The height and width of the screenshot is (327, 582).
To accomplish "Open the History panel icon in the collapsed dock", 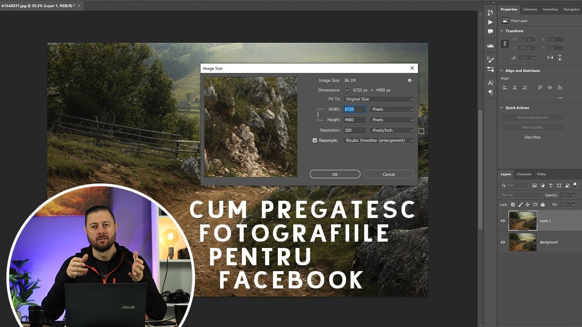I will pyautogui.click(x=490, y=13).
